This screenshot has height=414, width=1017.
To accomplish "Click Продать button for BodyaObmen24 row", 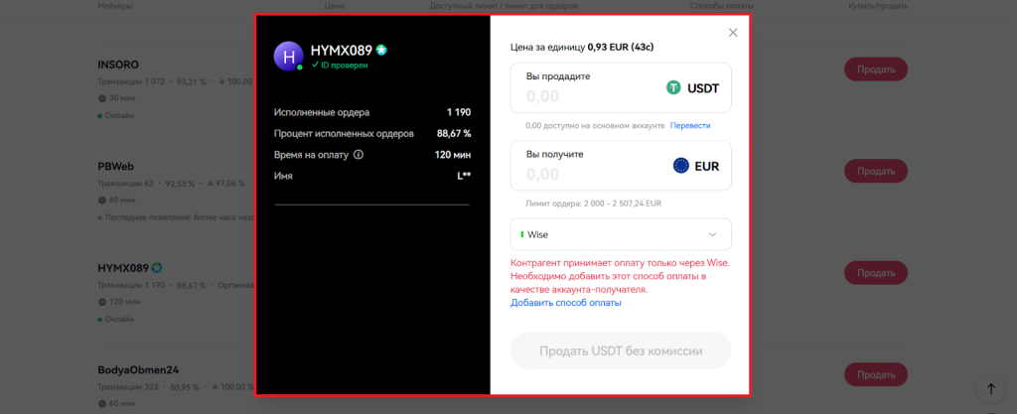I will tap(875, 374).
